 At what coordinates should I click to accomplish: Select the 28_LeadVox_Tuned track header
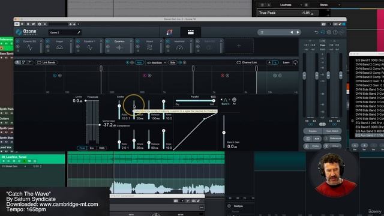[32, 158]
